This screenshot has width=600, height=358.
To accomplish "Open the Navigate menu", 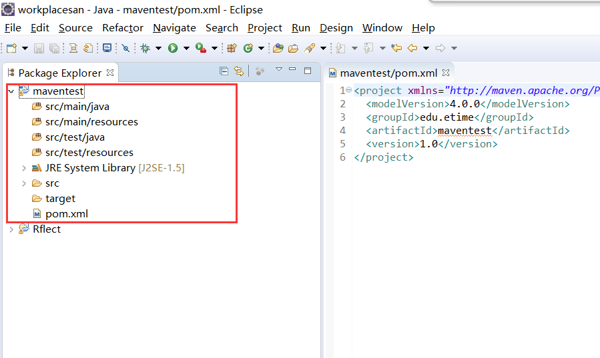I will coord(174,28).
